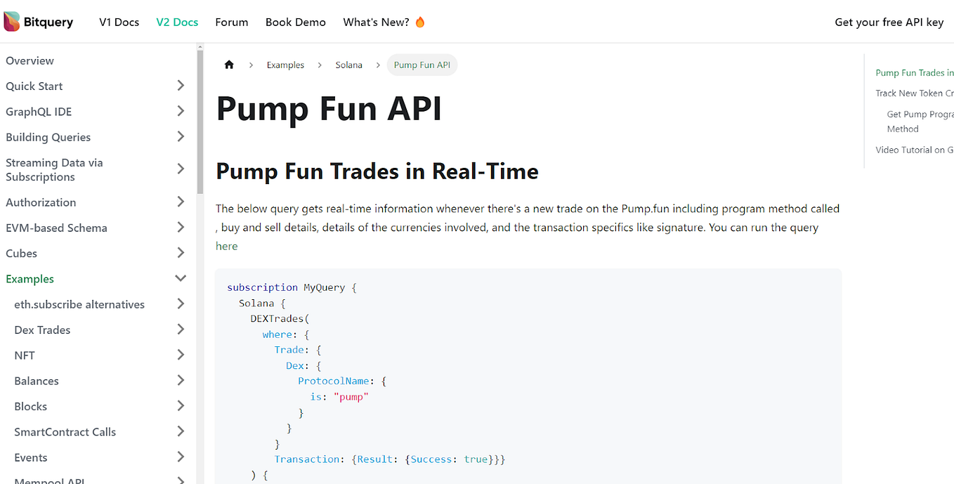Select Solana in the breadcrumb trail
Viewport: 954px width, 484px height.
point(348,64)
